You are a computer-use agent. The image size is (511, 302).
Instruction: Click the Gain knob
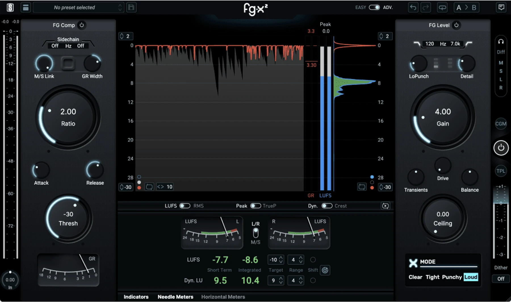point(443,117)
